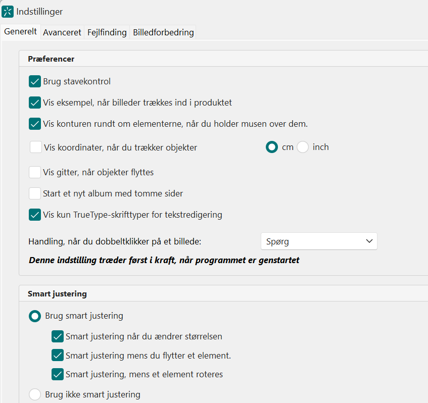This screenshot has width=428, height=403.
Task: Check Start et nyt album med tomme sider
Action: [35, 193]
